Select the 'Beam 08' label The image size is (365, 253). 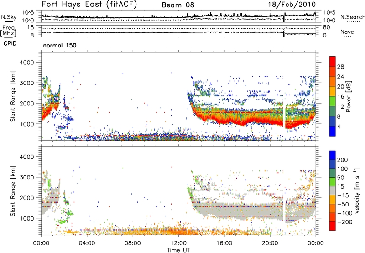178,5
